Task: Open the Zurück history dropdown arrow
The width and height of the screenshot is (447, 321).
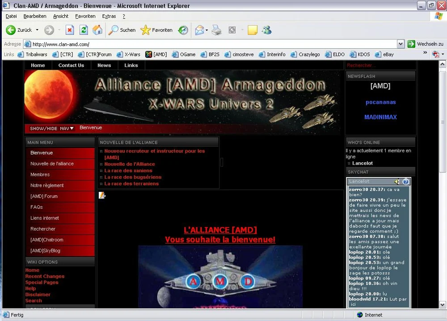Action: pyautogui.click(x=37, y=30)
